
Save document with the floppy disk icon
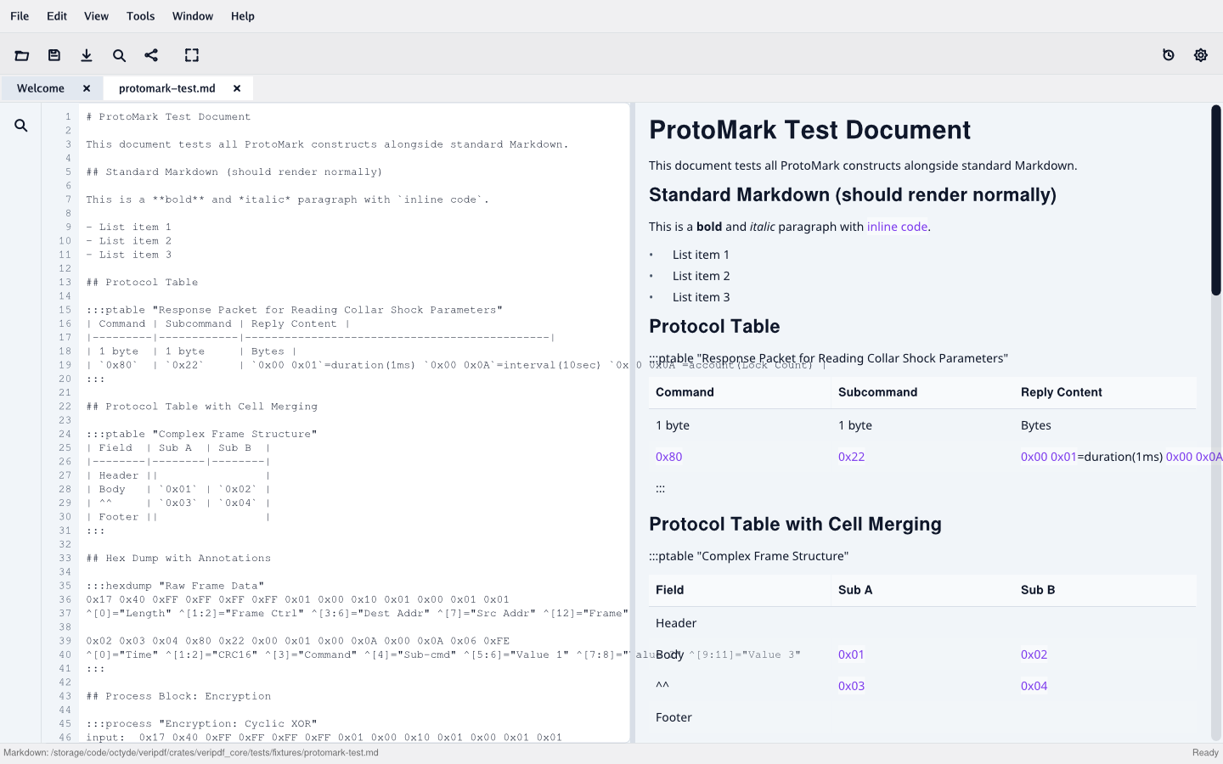click(54, 55)
